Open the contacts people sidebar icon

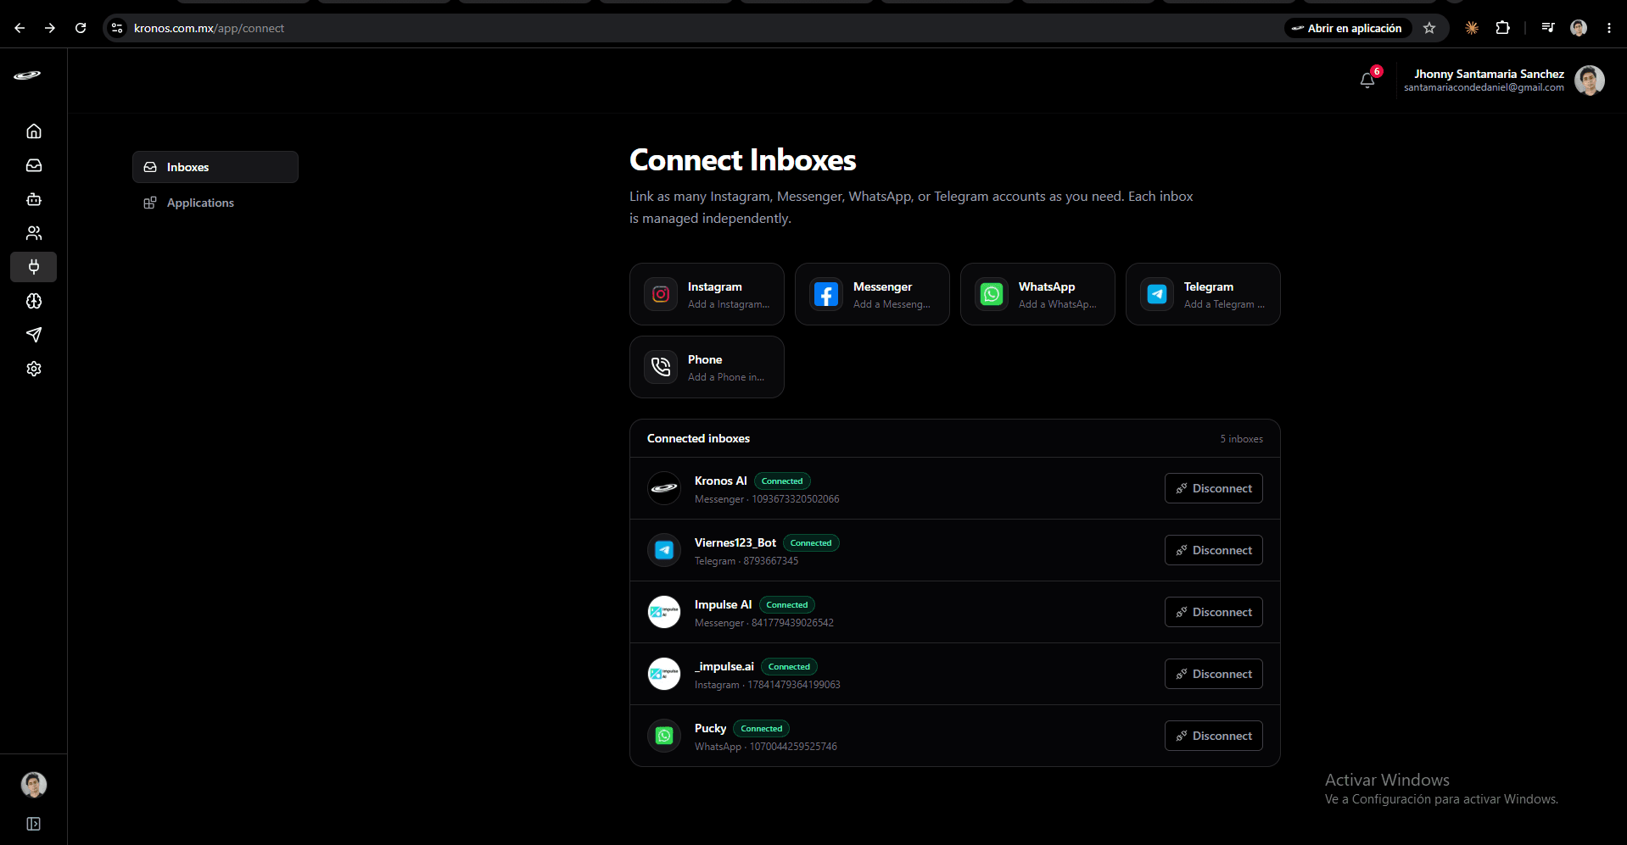tap(34, 233)
